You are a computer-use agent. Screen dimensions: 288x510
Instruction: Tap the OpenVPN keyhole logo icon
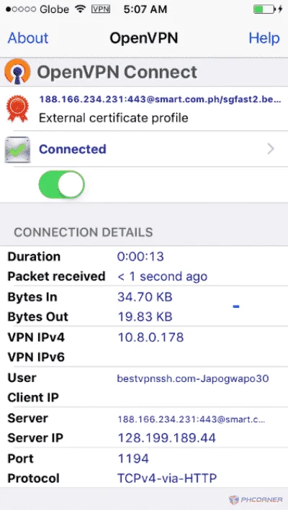(17, 72)
